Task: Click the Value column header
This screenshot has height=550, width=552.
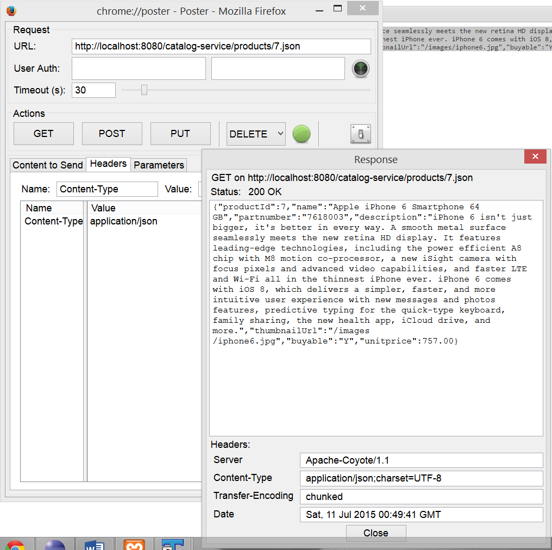Action: tap(145, 208)
